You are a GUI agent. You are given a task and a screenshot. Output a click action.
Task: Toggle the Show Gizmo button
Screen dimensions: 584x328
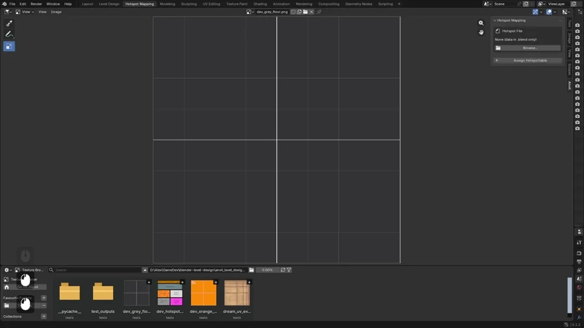click(x=535, y=12)
